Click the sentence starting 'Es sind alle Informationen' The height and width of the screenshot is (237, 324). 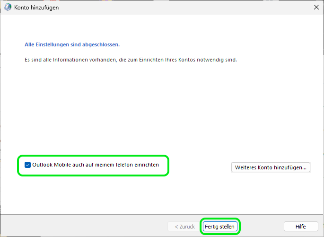(130, 60)
